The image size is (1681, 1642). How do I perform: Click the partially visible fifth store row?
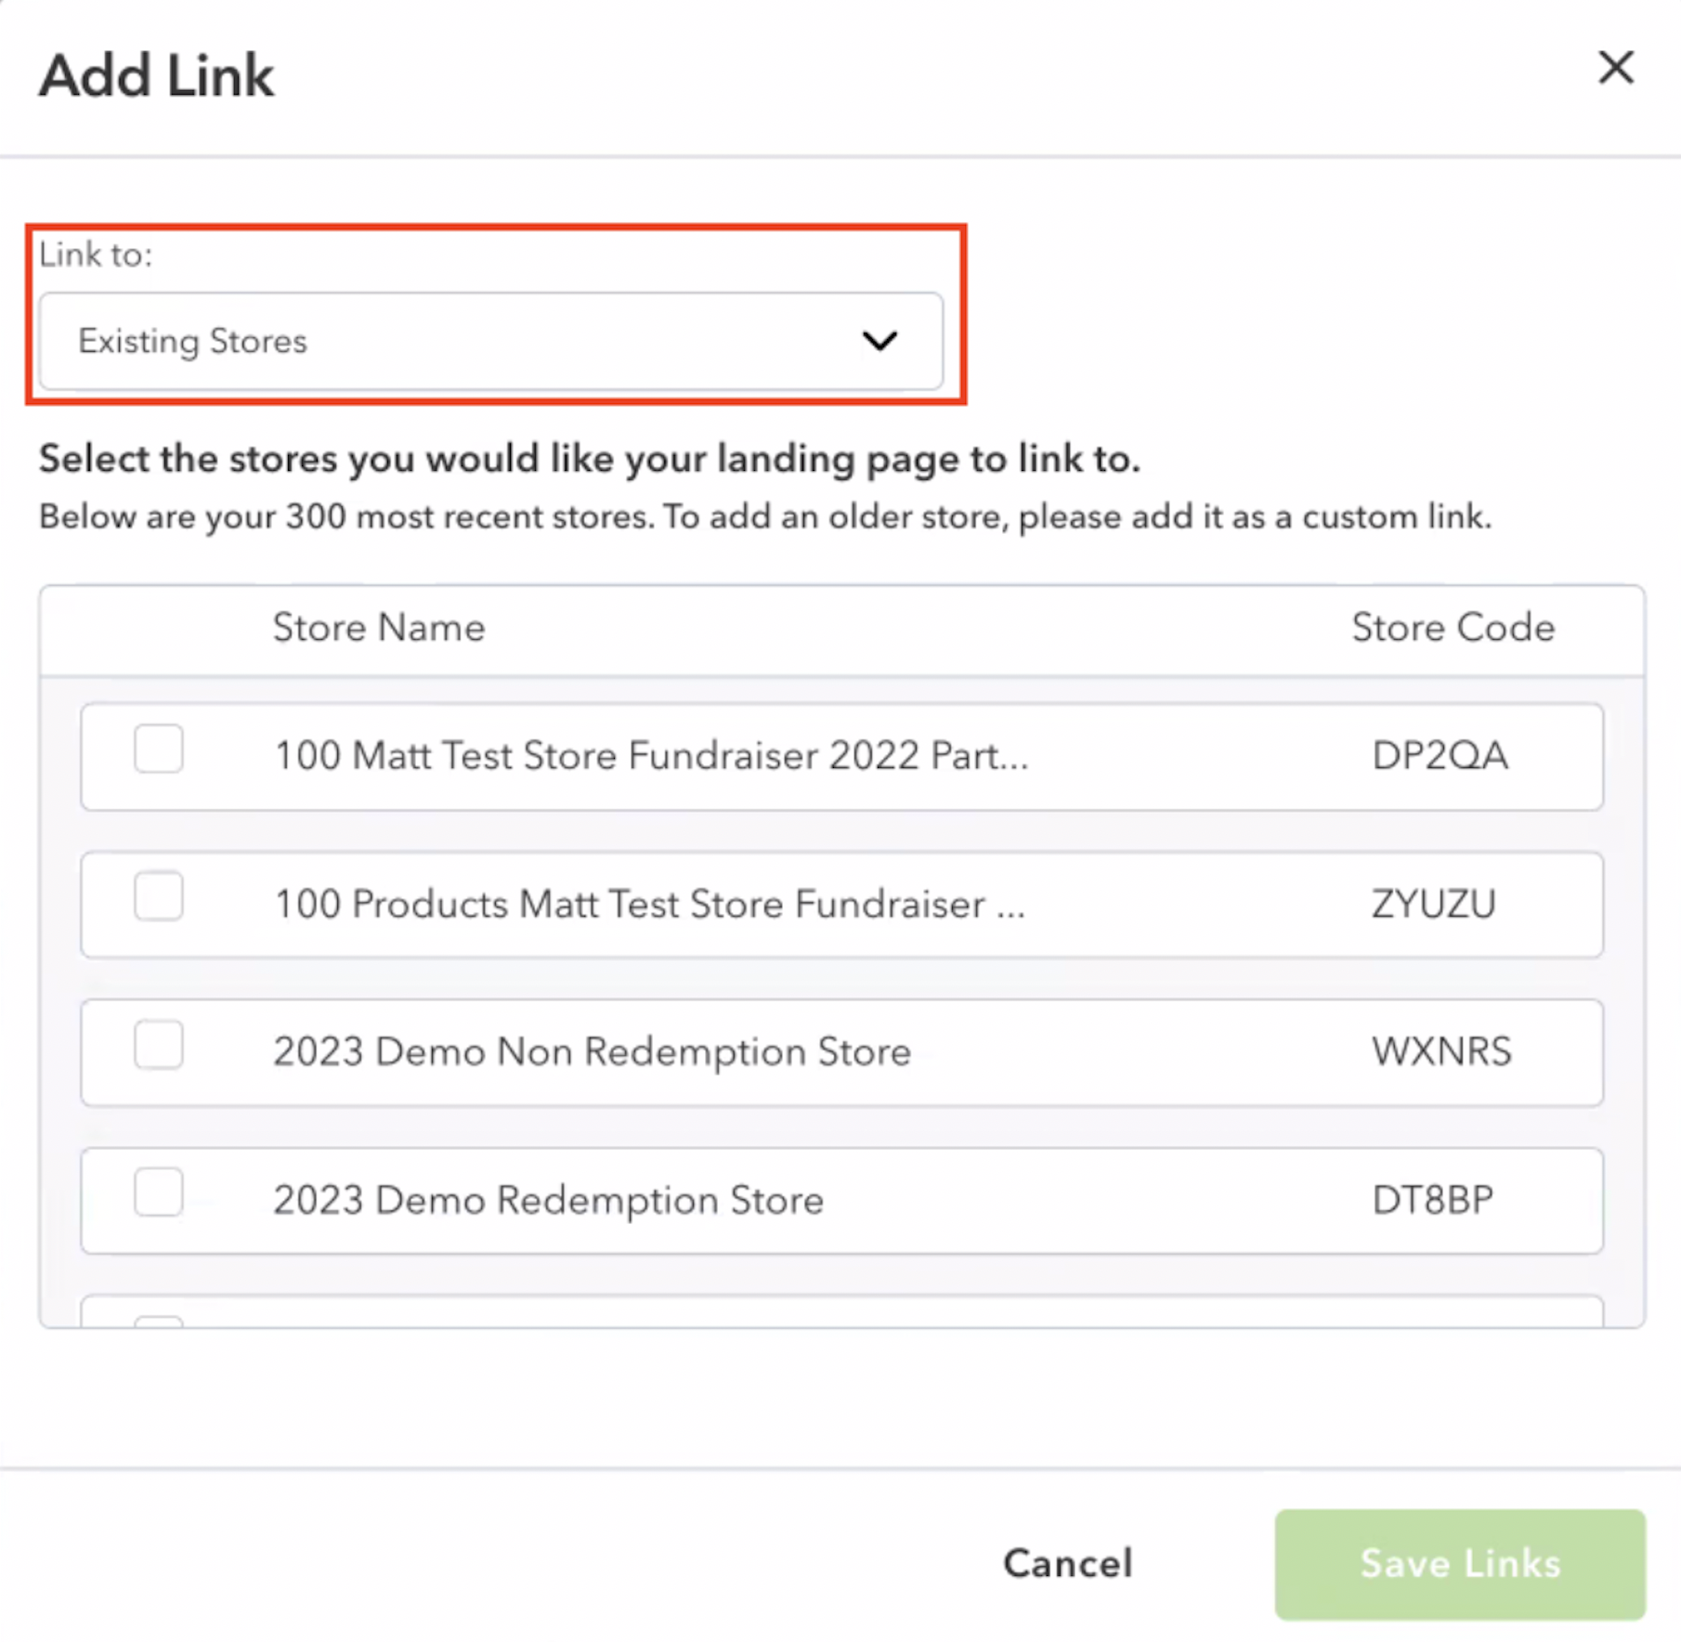[x=841, y=1311]
